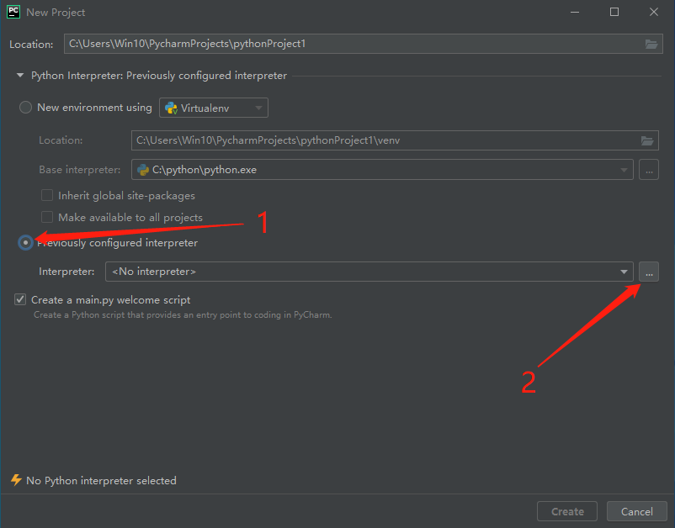The width and height of the screenshot is (675, 528).
Task: Maximize the New Project window
Action: pos(614,12)
